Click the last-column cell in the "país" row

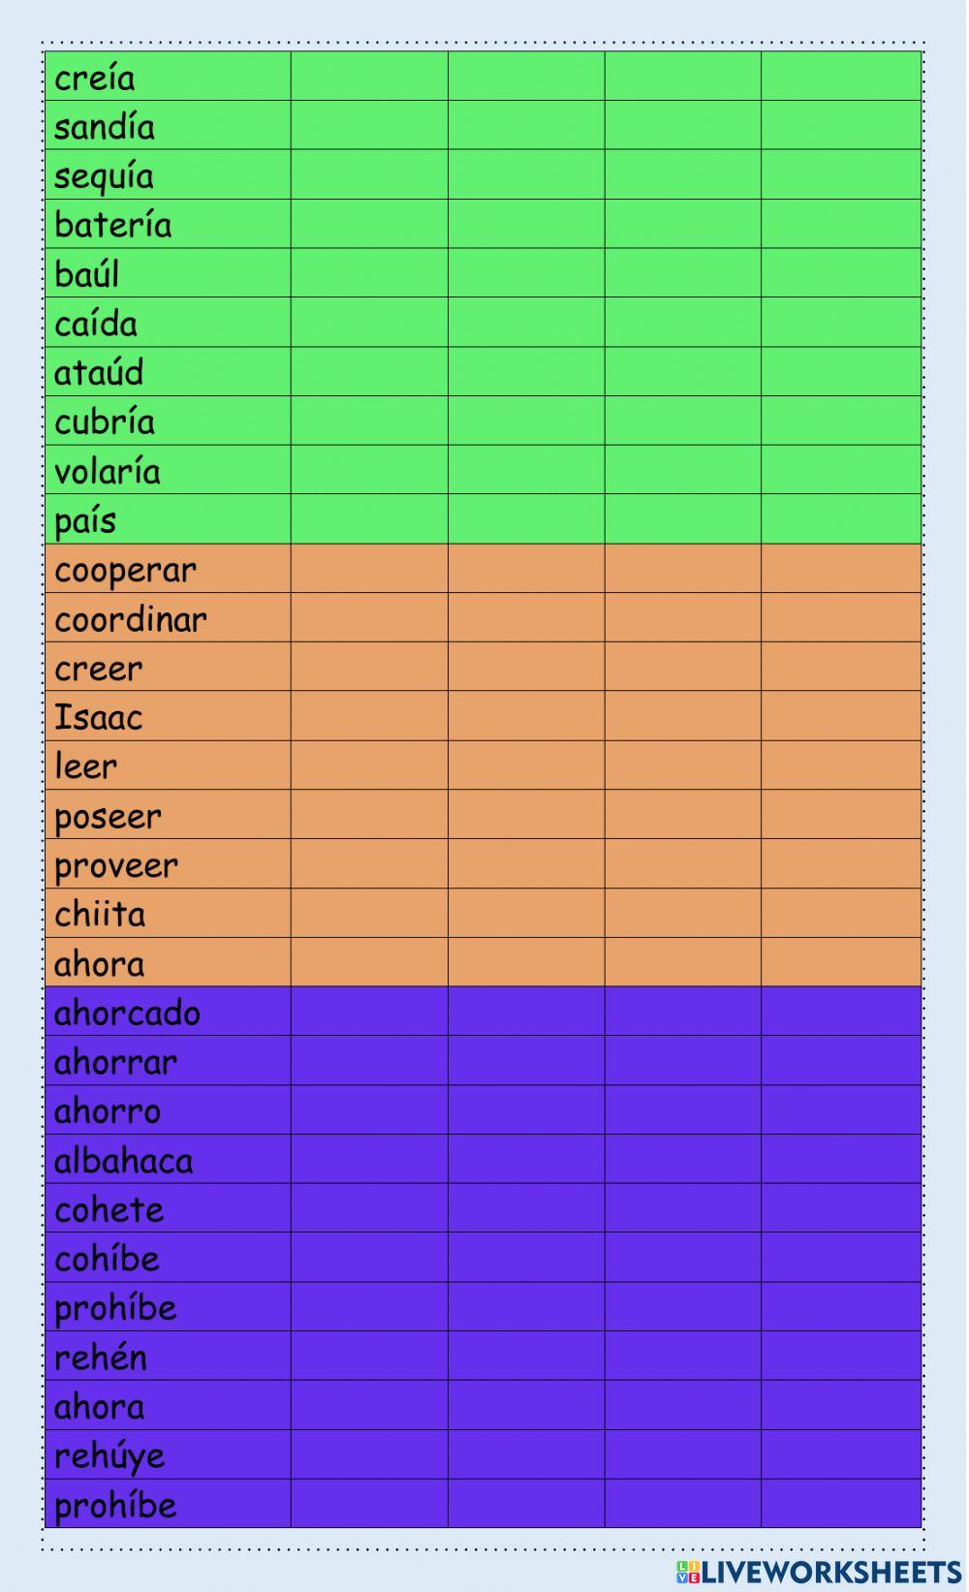840,519
